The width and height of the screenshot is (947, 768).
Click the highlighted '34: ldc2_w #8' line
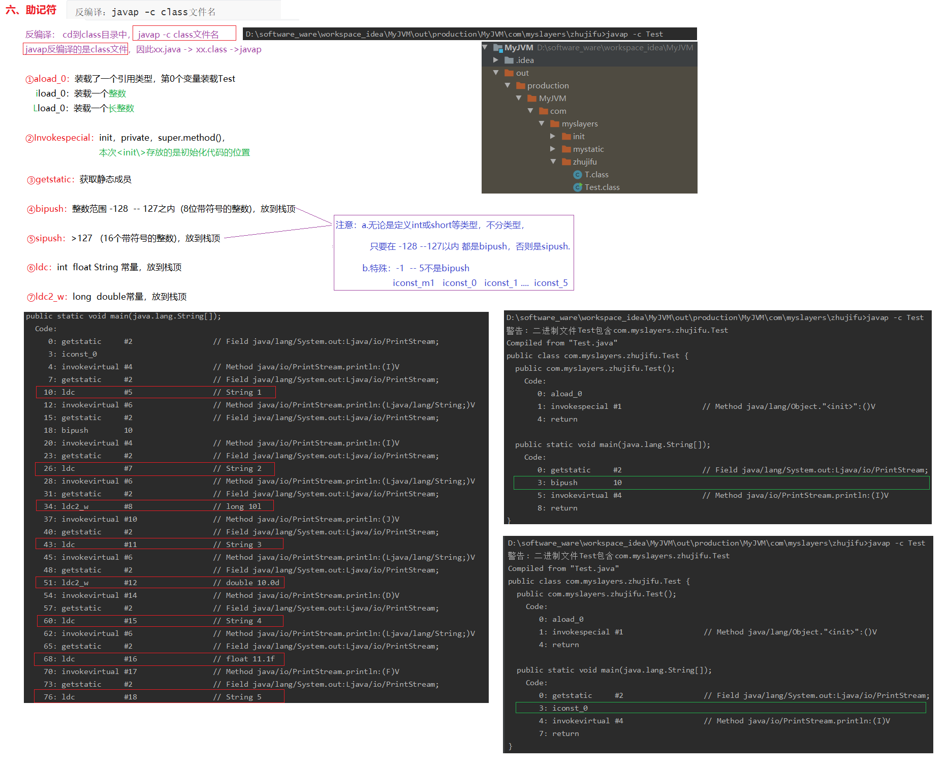tap(155, 506)
